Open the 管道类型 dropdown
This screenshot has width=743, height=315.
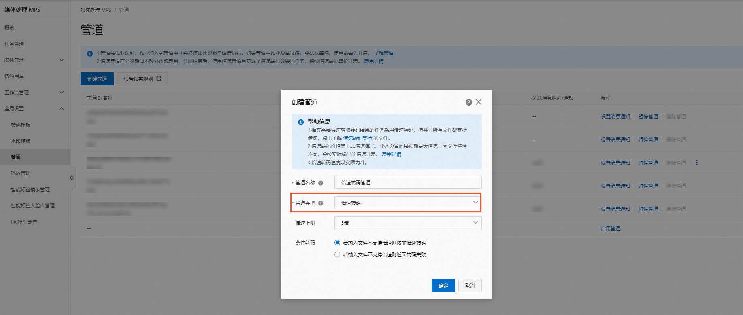tap(408, 203)
